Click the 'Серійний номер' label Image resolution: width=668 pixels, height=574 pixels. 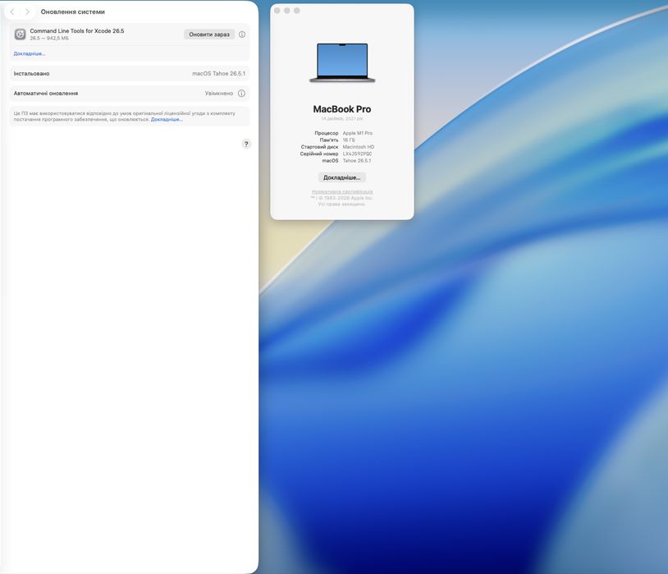(x=319, y=154)
